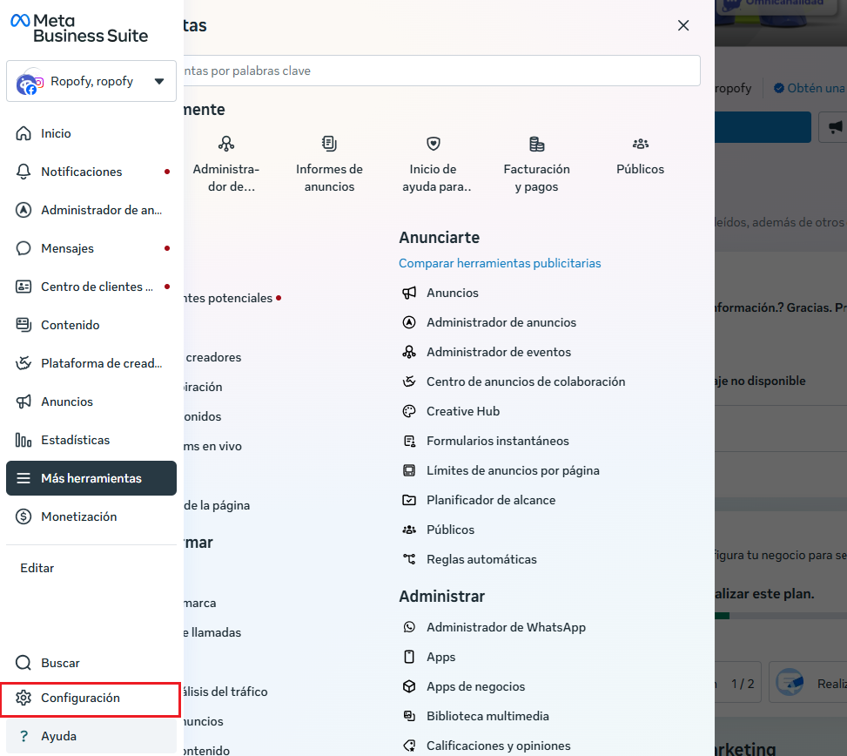
Task: Open Mensajes chat bubble icon
Action: coord(24,248)
